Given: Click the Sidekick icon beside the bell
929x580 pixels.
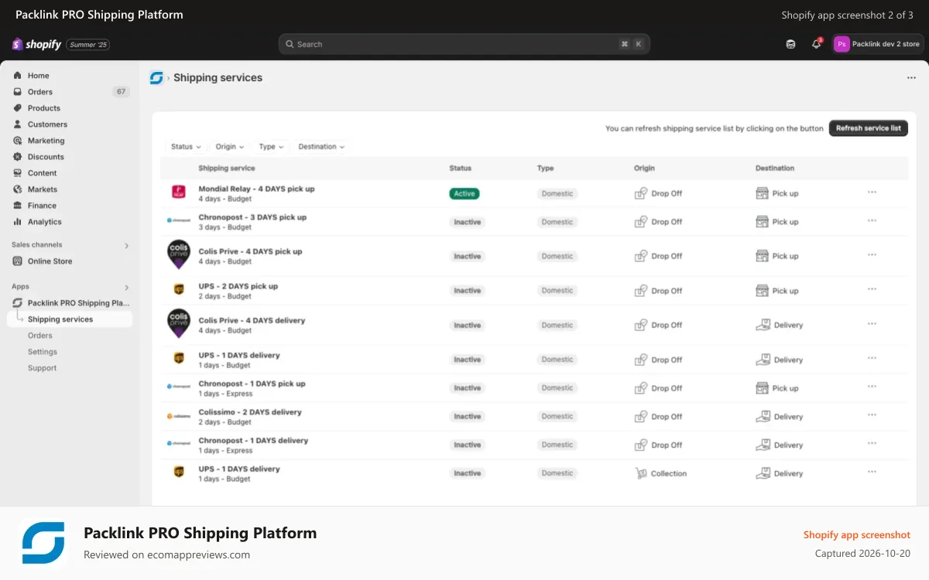Looking at the screenshot, I should pos(790,44).
